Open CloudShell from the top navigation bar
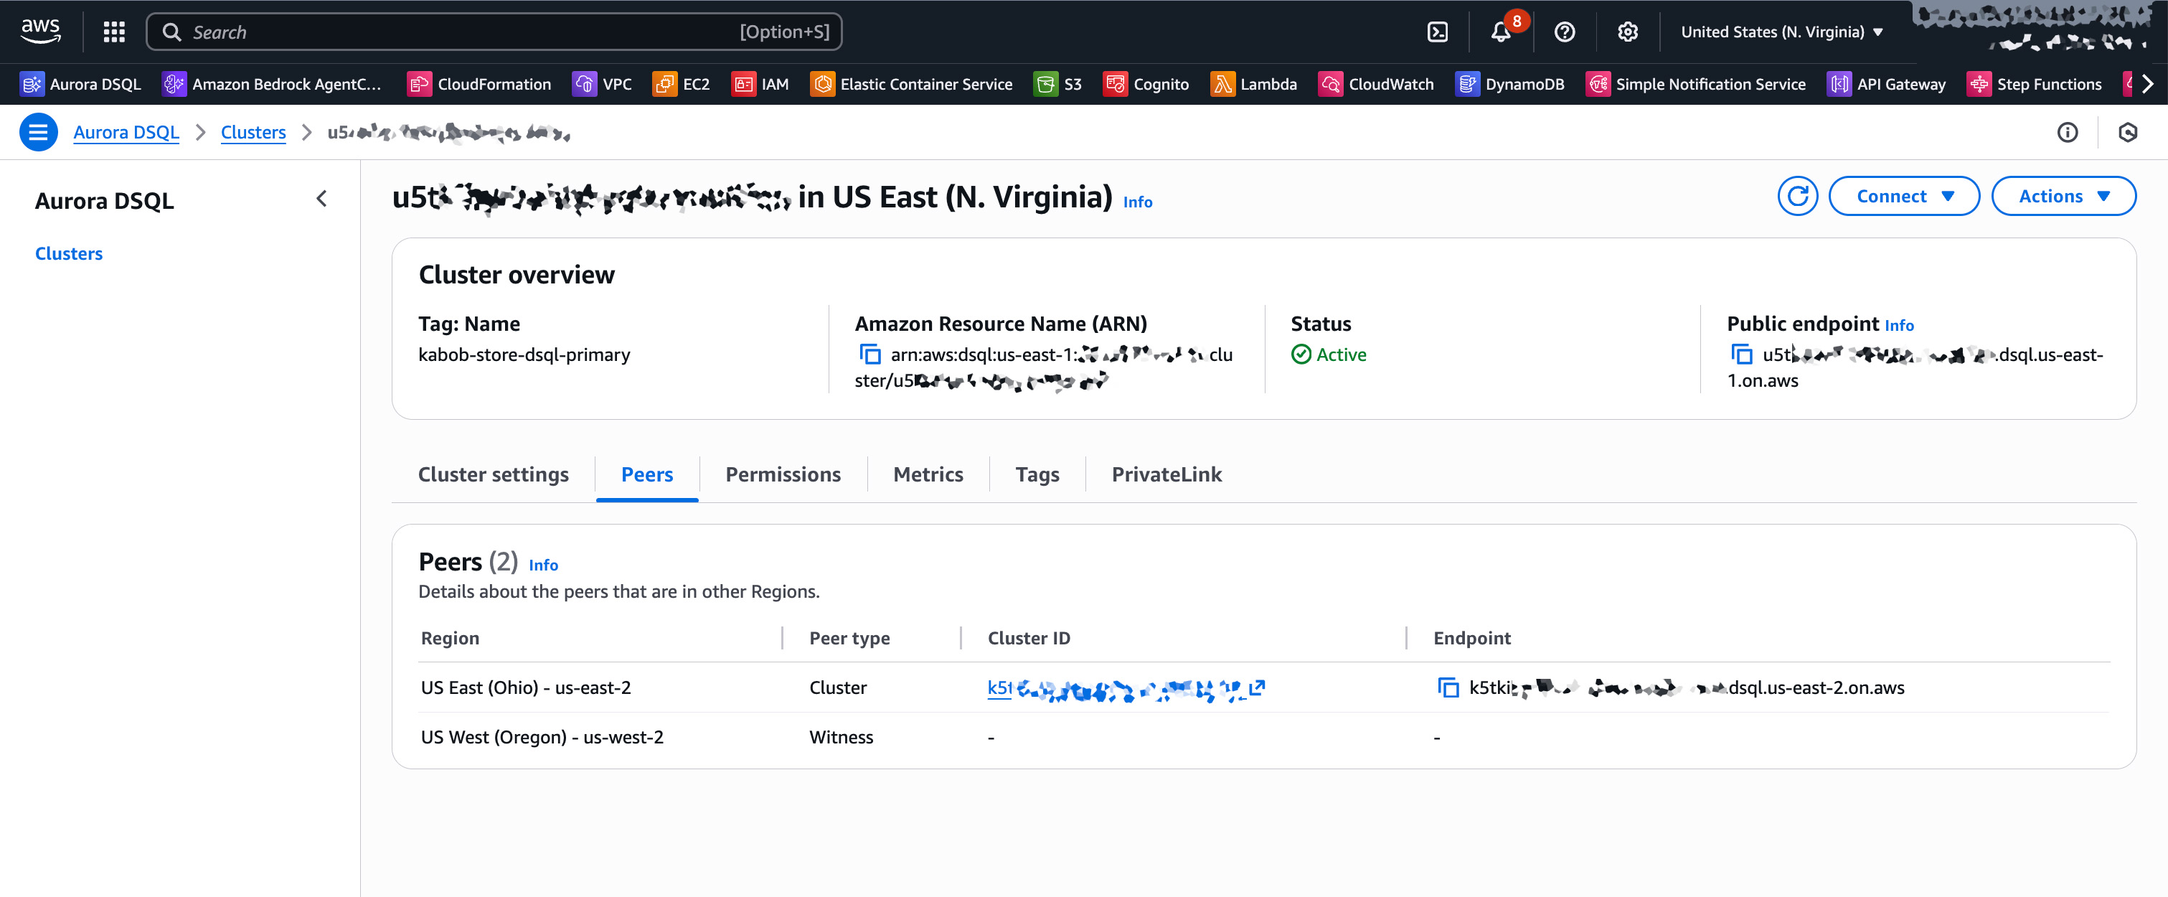This screenshot has width=2168, height=897. [x=1436, y=31]
